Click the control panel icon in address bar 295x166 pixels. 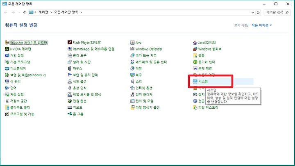[31, 12]
